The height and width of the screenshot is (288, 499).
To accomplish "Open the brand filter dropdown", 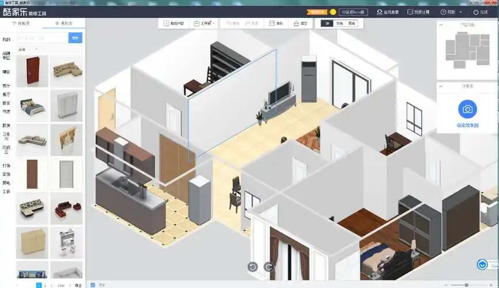I will point(29,50).
